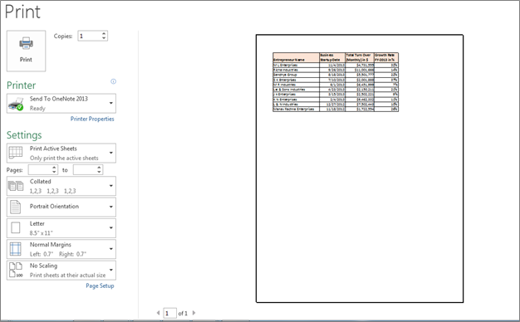Image resolution: width=520 pixels, height=322 pixels.
Task: Open the Printer Properties link
Action: pos(92,119)
